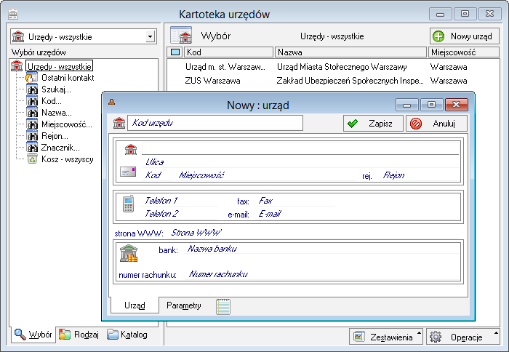Switch to the Wybór bottom tab
The width and height of the screenshot is (509, 352).
pyautogui.click(x=33, y=335)
